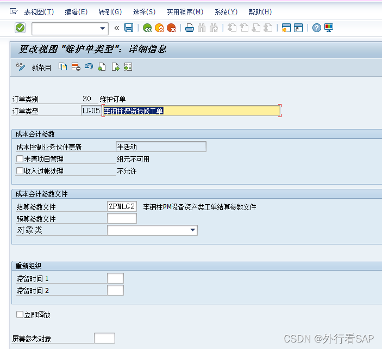Click the 成本会计参数 section header
The image size is (382, 349).
[x=35, y=134]
